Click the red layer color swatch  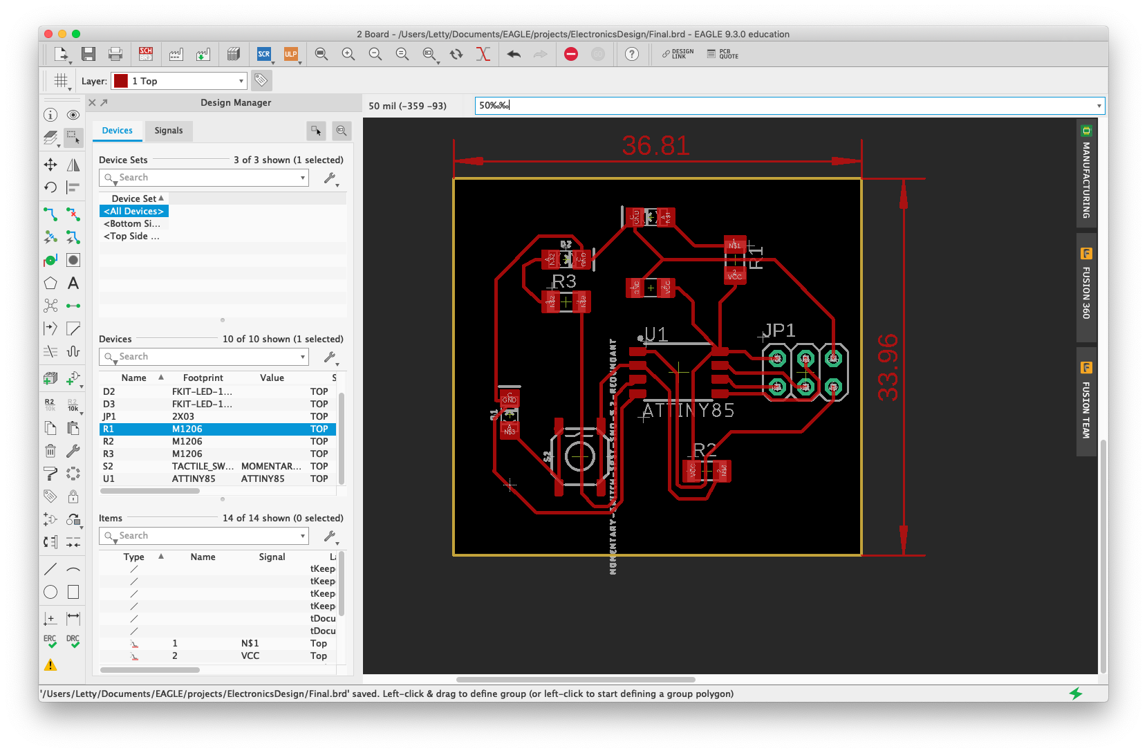(x=121, y=81)
